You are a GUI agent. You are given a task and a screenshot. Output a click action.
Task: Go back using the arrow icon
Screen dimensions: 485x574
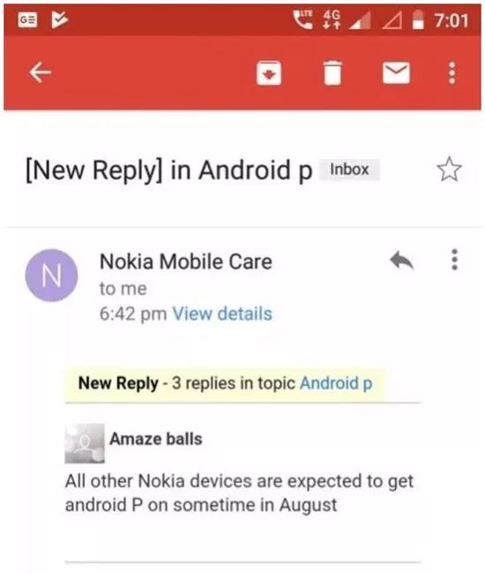41,72
